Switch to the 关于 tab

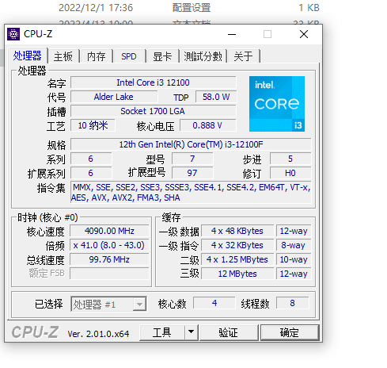click(x=243, y=56)
